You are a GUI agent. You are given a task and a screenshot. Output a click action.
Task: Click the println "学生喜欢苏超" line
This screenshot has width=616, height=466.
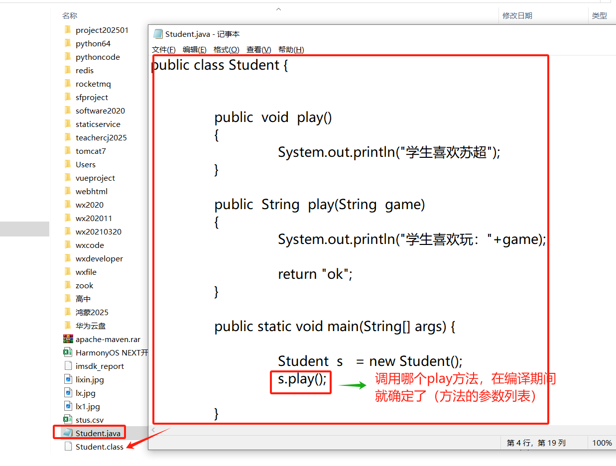[x=389, y=152]
